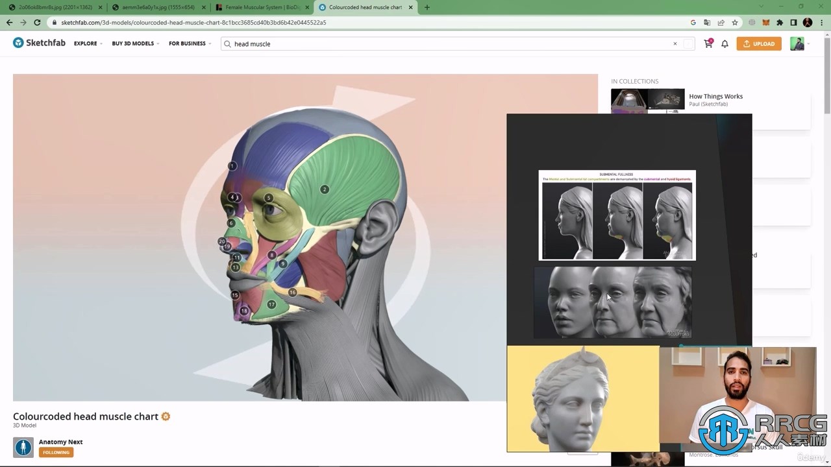Select annotation marker 20 near nose
The width and height of the screenshot is (831, 467).
coord(221,241)
